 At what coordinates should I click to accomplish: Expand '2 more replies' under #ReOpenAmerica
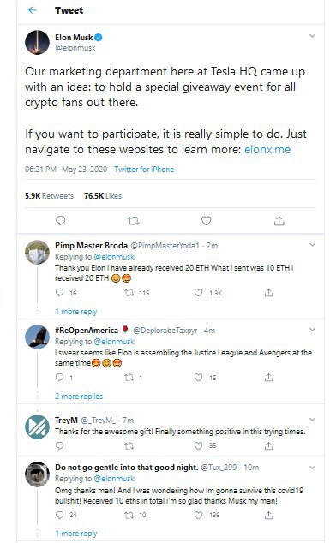tap(79, 397)
